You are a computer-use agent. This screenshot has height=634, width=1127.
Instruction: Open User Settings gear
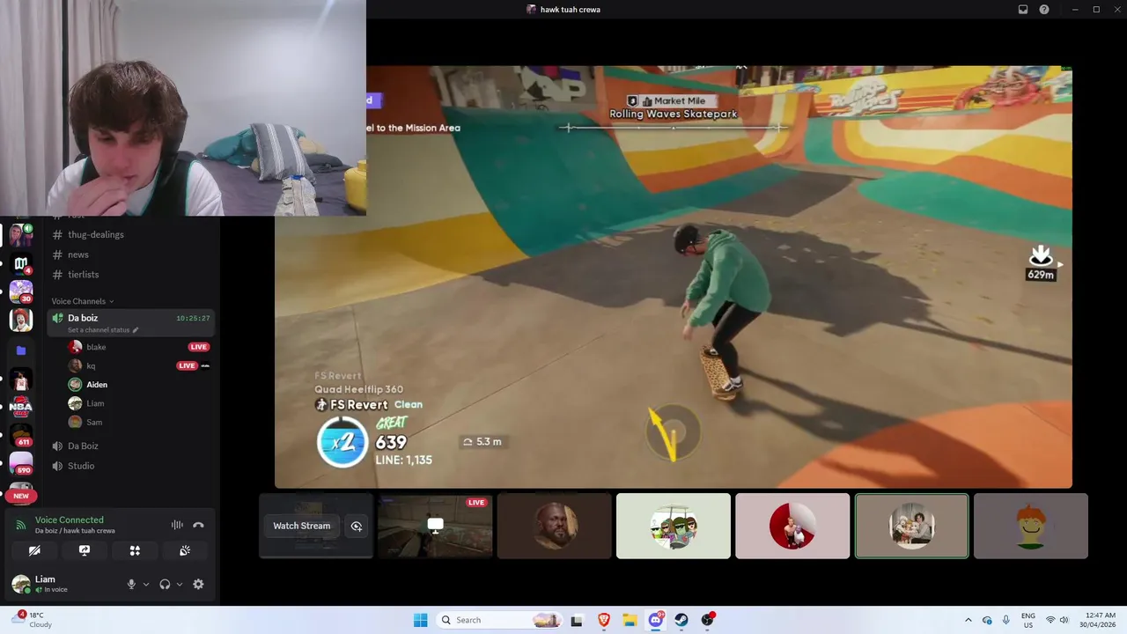point(198,584)
